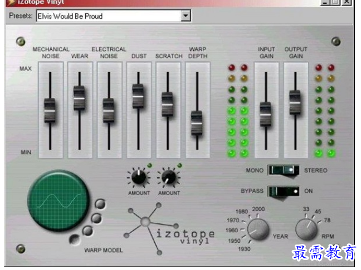Click the top-left panel screw
The width and height of the screenshot is (361, 270).
pyautogui.click(x=21, y=42)
